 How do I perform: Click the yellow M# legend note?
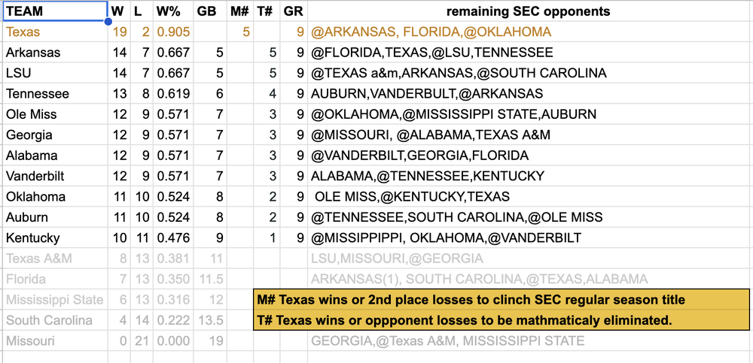(x=501, y=300)
